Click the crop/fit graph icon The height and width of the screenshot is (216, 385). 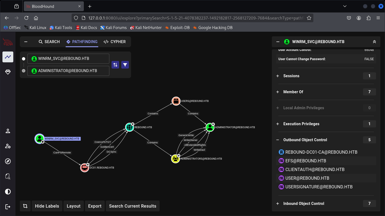(x=25, y=206)
